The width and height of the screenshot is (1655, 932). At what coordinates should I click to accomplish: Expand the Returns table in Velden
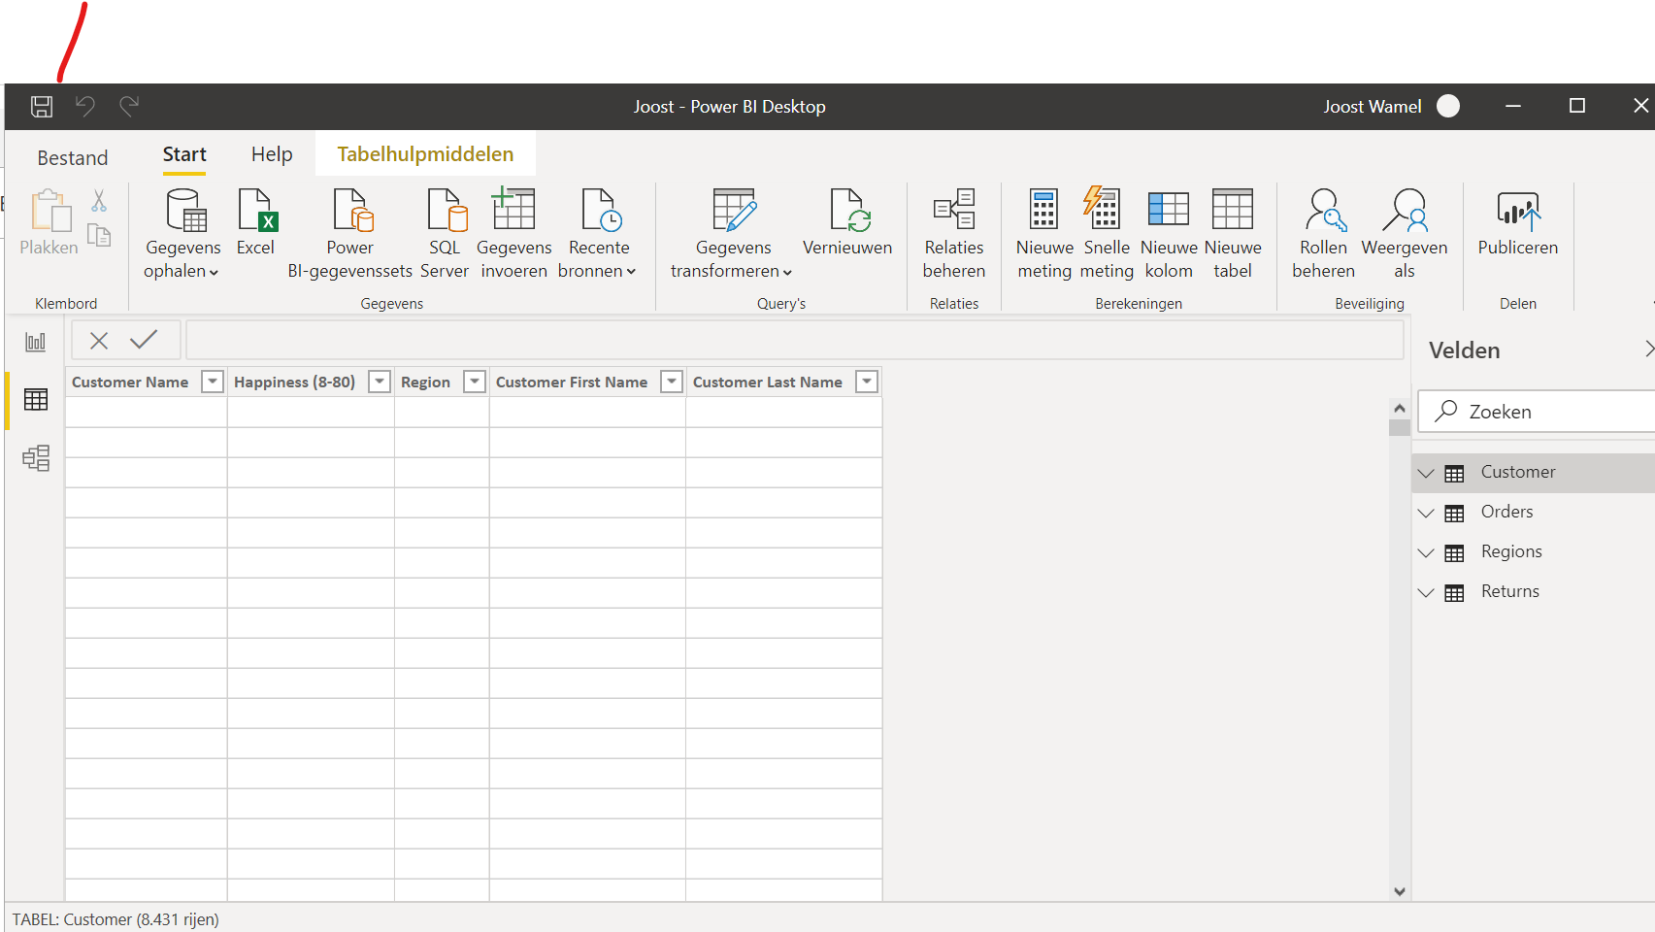(1426, 592)
